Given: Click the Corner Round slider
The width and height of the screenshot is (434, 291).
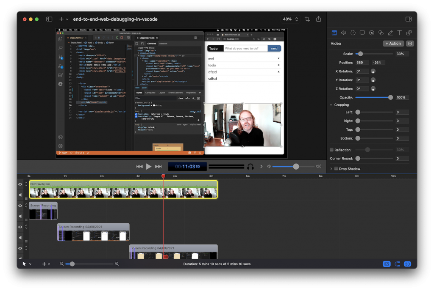Looking at the screenshot, I should pos(374,159).
